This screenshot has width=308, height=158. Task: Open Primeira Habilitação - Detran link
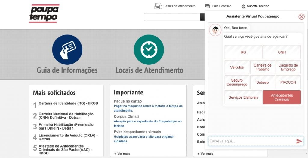click(66, 127)
